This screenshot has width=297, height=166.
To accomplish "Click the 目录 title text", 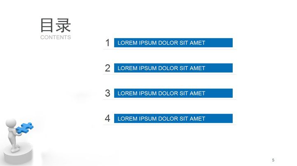I will (x=56, y=25).
